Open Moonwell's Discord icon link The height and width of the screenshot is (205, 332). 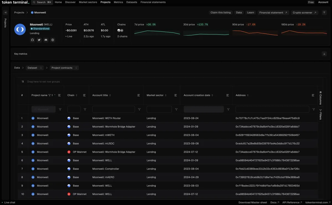pyautogui.click(x=46, y=40)
